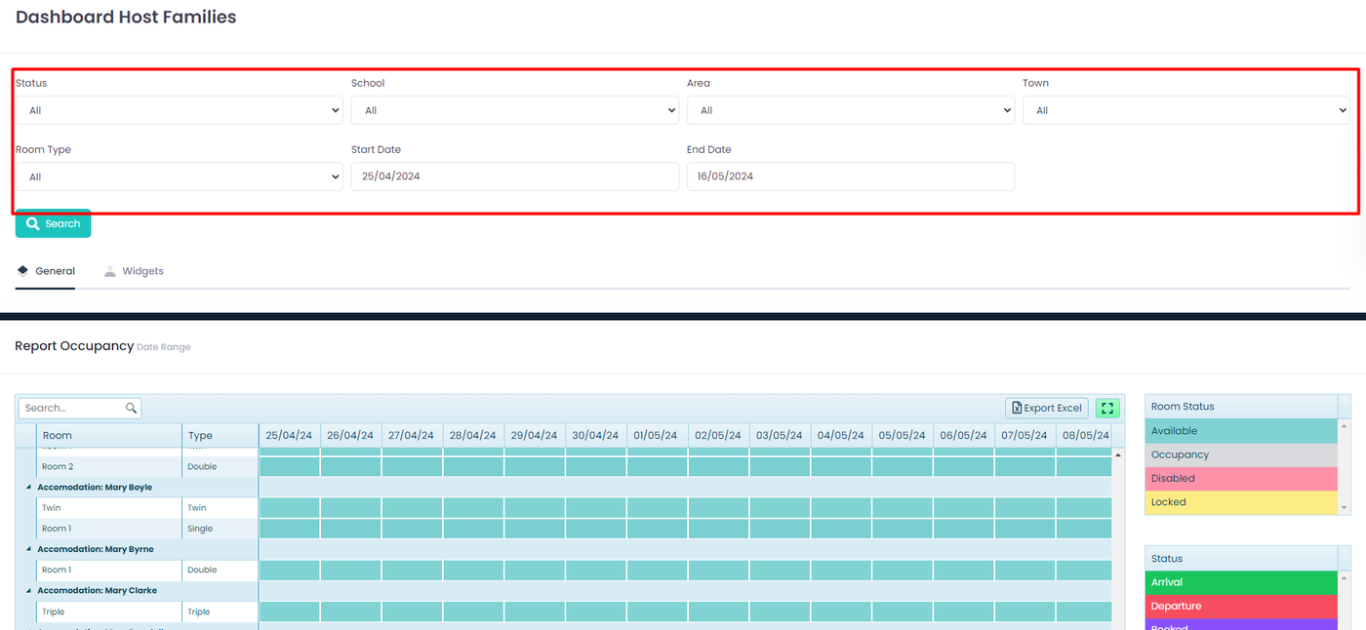
Task: Click the fullscreen expand icon in the report
Action: [1107, 409]
